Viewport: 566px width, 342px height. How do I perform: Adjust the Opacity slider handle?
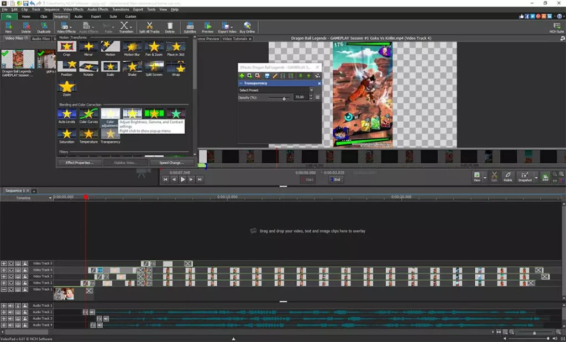pyautogui.click(x=284, y=98)
